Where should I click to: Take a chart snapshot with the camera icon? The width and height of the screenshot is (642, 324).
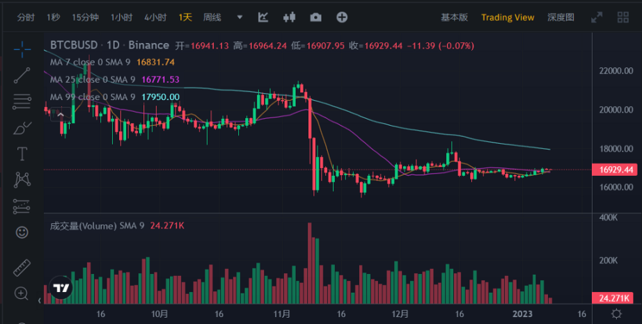pos(316,17)
